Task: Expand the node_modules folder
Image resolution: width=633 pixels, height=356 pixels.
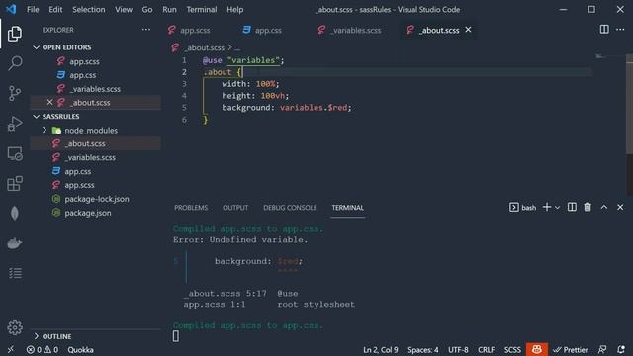Action: (x=45, y=130)
